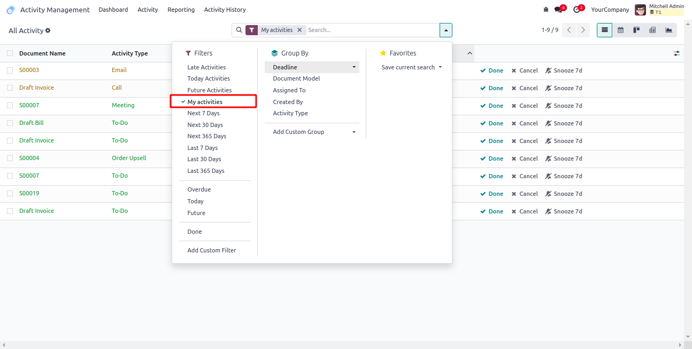Open the debug bug icon menu
Image resolution: width=692 pixels, height=349 pixels.
[x=545, y=10]
